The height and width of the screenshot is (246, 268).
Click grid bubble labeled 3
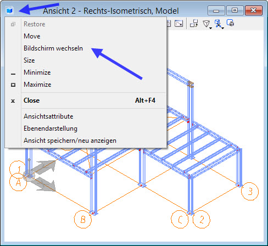coord(250,192)
